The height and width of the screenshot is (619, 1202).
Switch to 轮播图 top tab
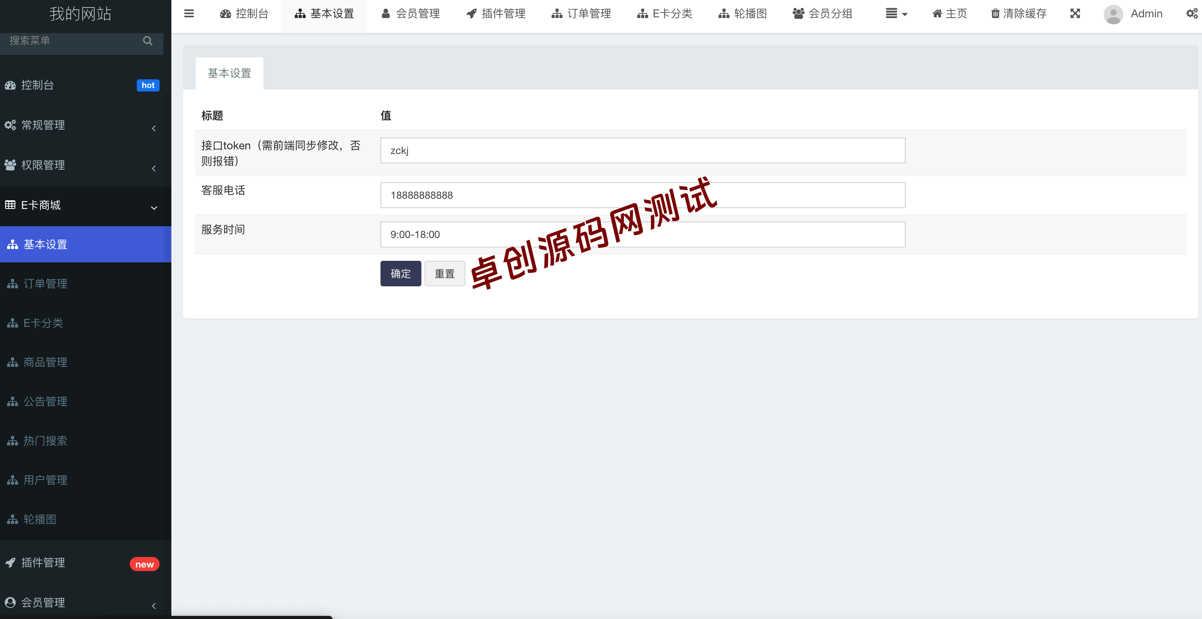[x=743, y=13]
